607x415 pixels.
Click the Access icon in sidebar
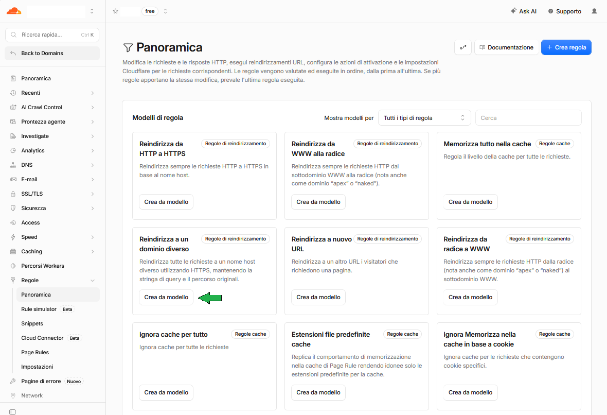click(13, 223)
